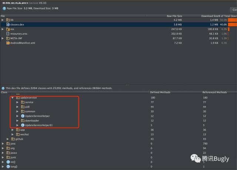This screenshot has height=170, width=237.
Task: Click the 790 referenced methods value for java
Action: point(205,144)
